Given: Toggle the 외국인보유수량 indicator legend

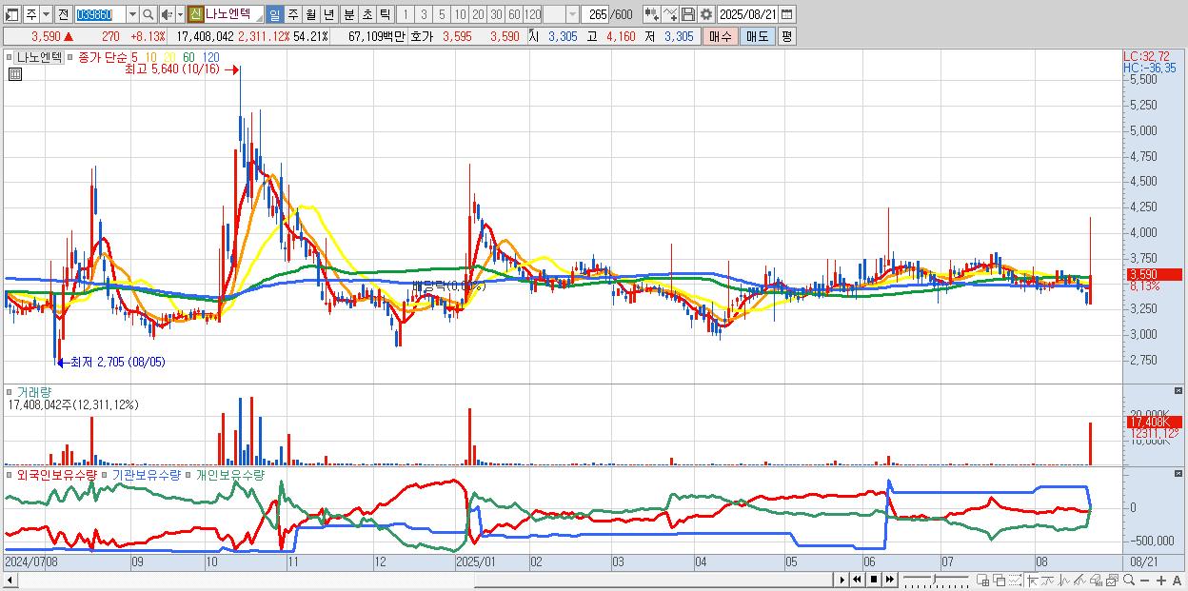Looking at the screenshot, I should tap(57, 474).
